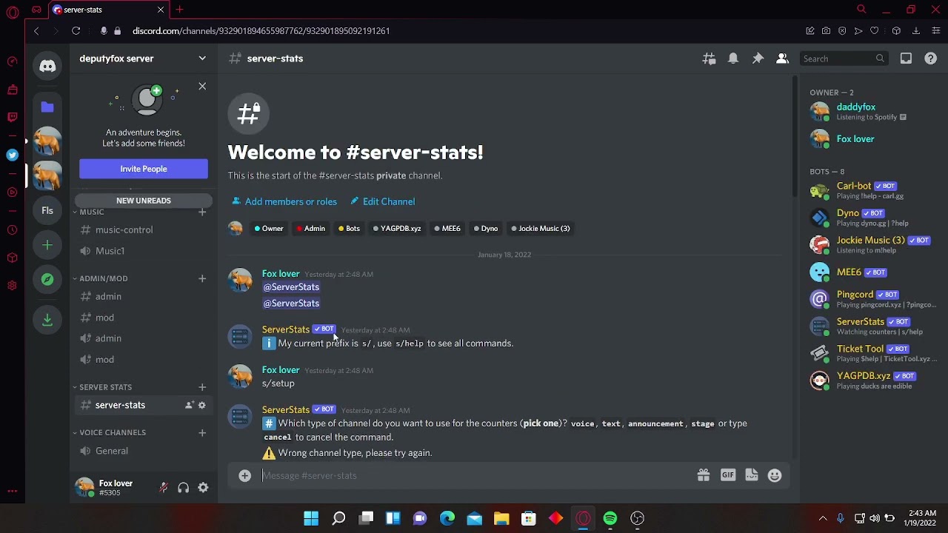Click the Invite People button
Image resolution: width=948 pixels, height=533 pixels.
pyautogui.click(x=144, y=169)
